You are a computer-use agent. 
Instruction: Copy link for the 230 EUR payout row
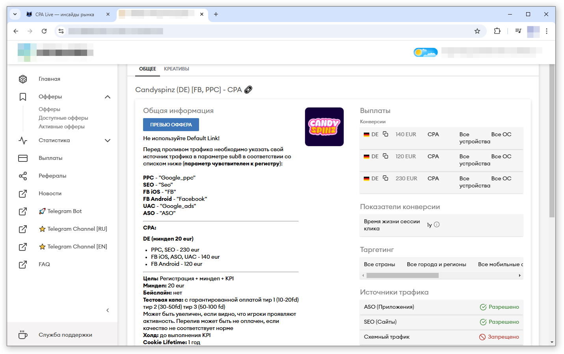(385, 178)
